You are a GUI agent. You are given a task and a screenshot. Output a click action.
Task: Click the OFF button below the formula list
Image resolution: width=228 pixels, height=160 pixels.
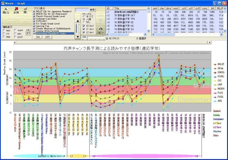click(x=47, y=37)
